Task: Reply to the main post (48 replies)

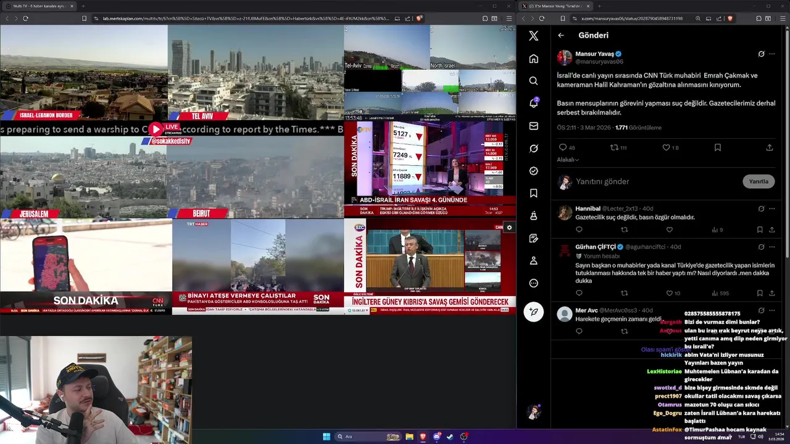Action: [563, 147]
